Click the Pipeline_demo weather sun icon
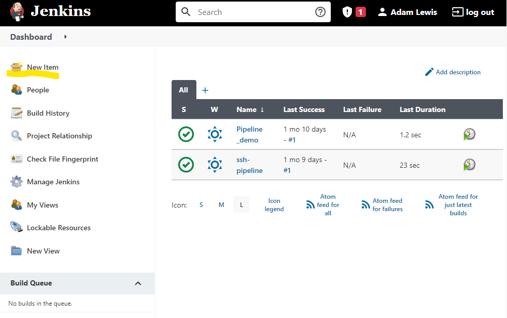This screenshot has width=507, height=318. tap(214, 134)
